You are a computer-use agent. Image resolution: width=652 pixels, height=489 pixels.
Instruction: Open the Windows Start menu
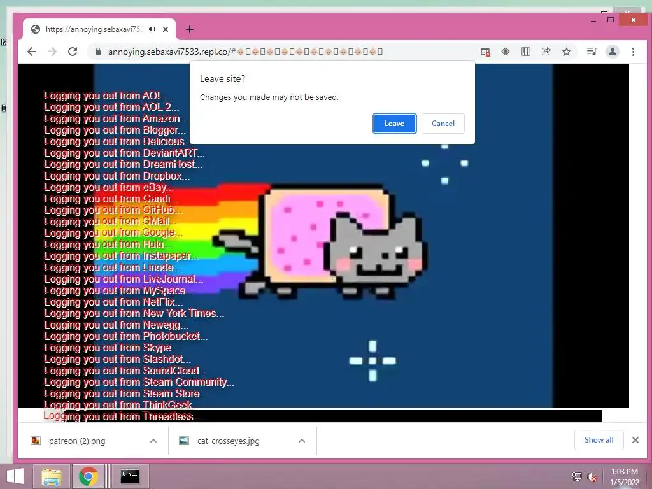click(15, 476)
